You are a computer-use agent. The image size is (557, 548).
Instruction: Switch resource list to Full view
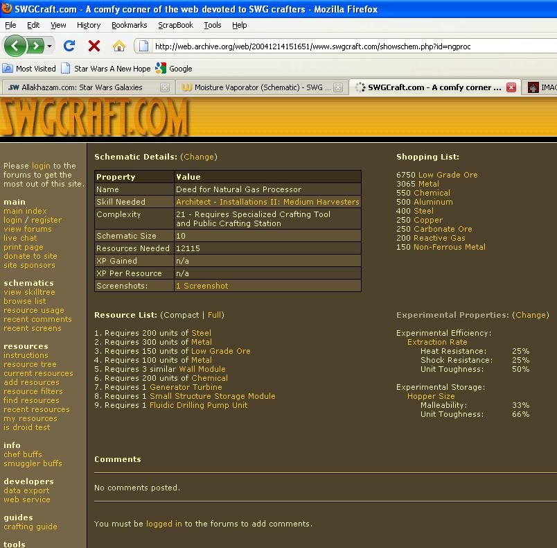[215, 315]
